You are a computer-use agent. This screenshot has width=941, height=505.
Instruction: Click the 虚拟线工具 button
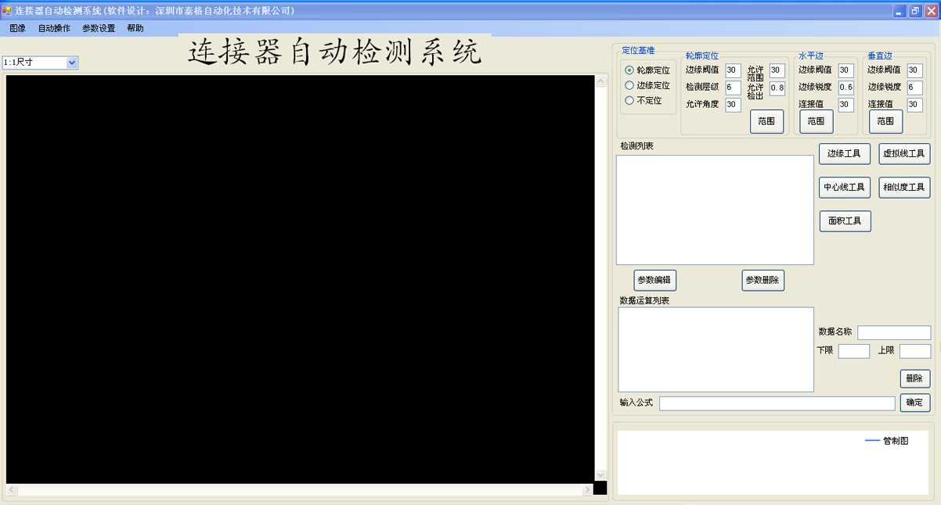[x=904, y=154]
